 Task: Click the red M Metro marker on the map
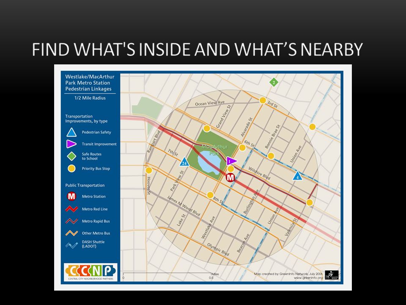(230, 177)
